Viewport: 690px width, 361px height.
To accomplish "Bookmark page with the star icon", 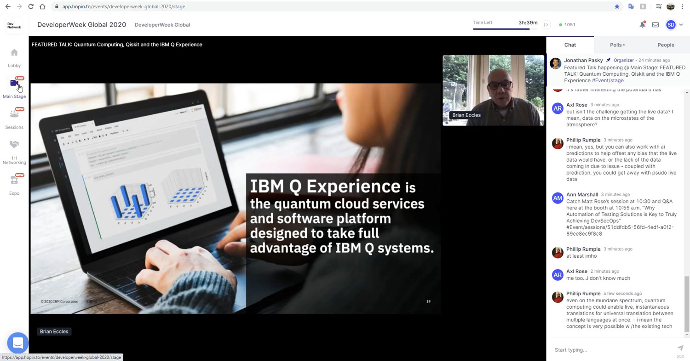I will pos(617,6).
